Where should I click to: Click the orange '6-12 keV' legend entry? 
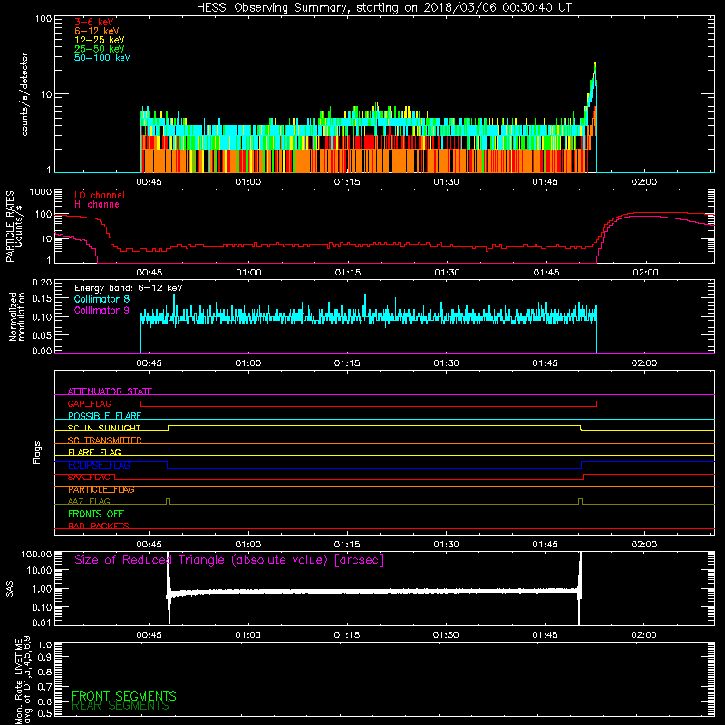97,31
